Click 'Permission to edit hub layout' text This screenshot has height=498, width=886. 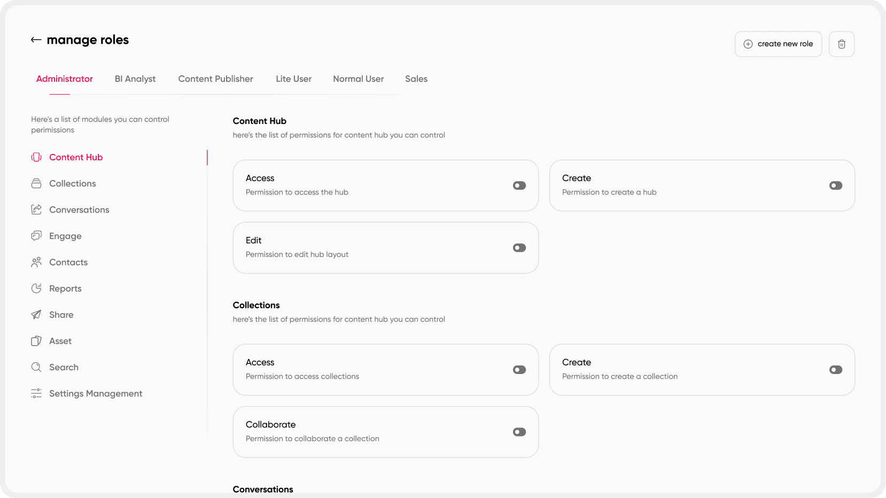pyautogui.click(x=297, y=254)
